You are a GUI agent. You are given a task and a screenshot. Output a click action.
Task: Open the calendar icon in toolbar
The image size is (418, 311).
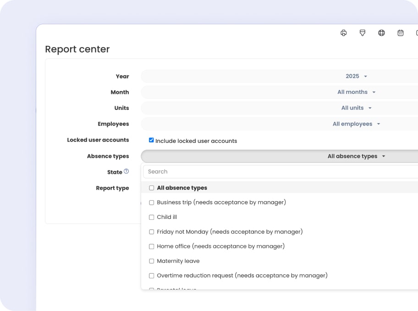point(400,33)
